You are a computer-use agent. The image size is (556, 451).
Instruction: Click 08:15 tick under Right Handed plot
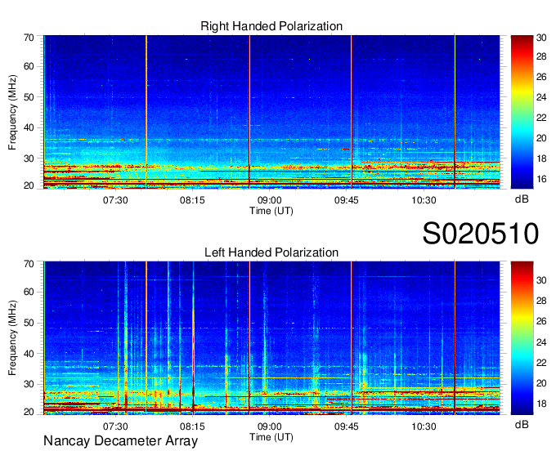192,200
